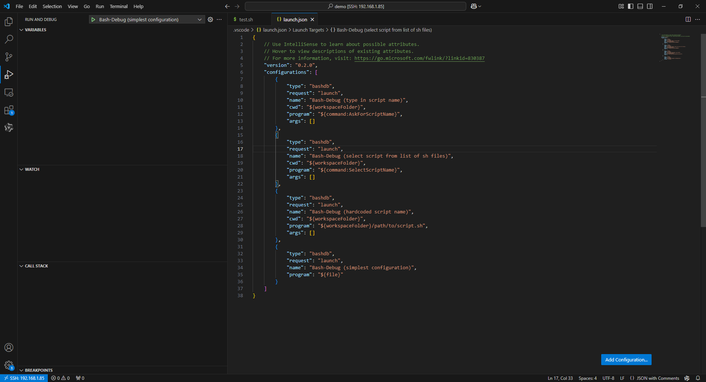Click the ports forwarded indicator in status bar

coord(80,378)
